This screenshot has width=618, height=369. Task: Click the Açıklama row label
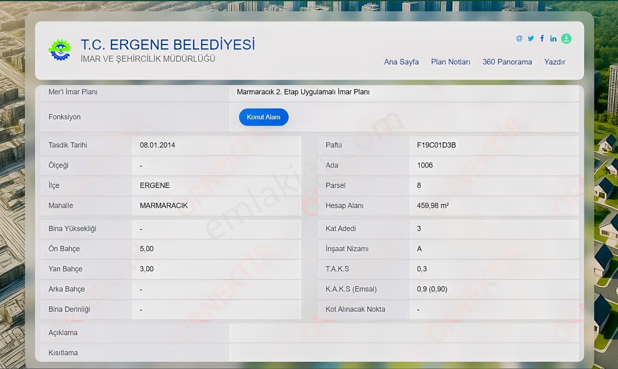point(63,333)
